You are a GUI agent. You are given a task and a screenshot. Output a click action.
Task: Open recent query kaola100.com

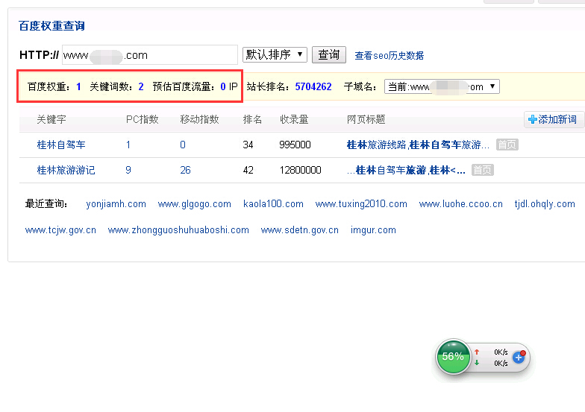[273, 204]
